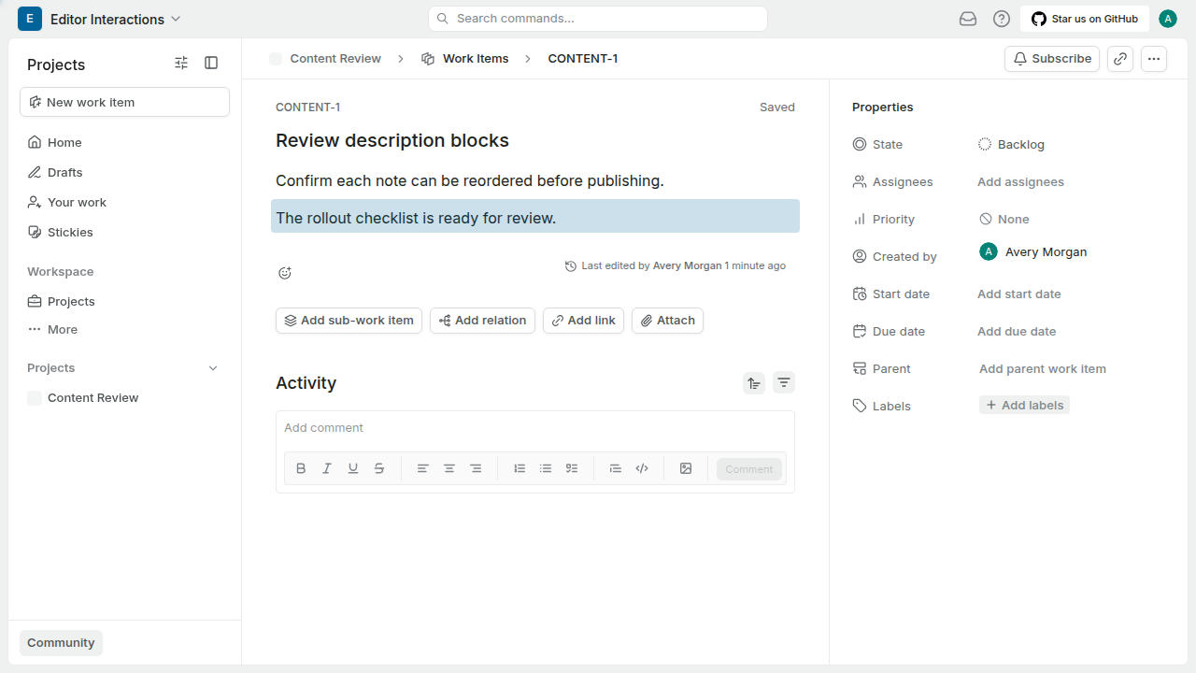This screenshot has height=673, width=1196.
Task: Copy work item link via the link icon
Action: [1120, 59]
